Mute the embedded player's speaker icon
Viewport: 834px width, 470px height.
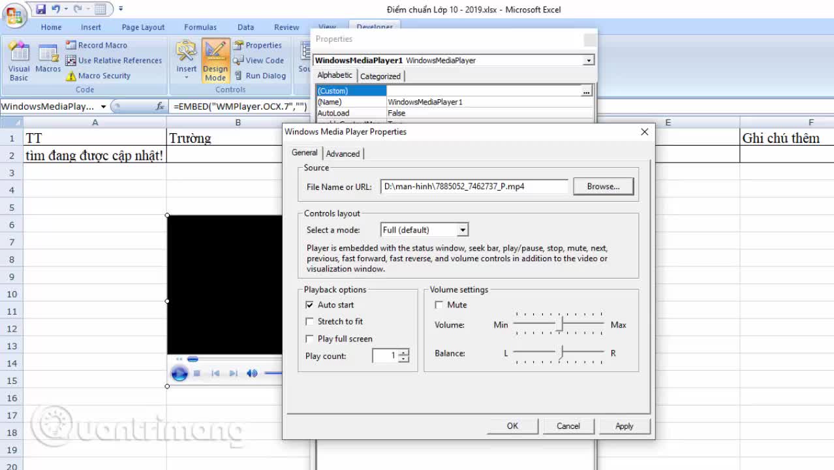[x=252, y=373]
